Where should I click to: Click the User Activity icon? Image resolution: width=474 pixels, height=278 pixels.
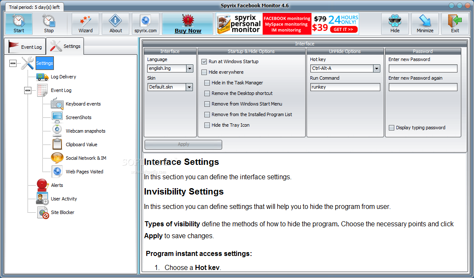coord(42,198)
